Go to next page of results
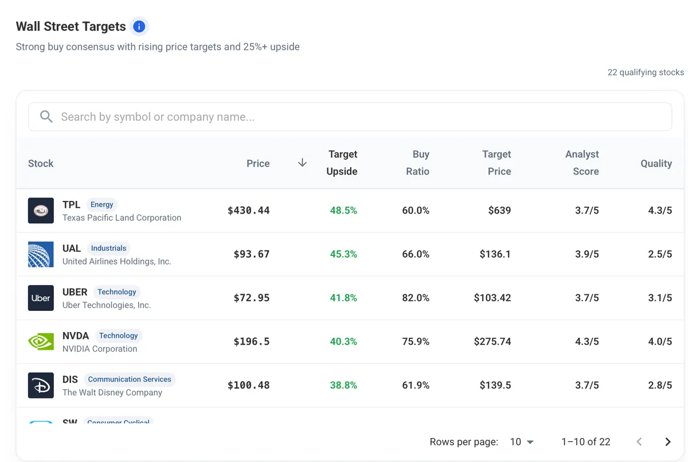The width and height of the screenshot is (688, 462). pos(667,442)
